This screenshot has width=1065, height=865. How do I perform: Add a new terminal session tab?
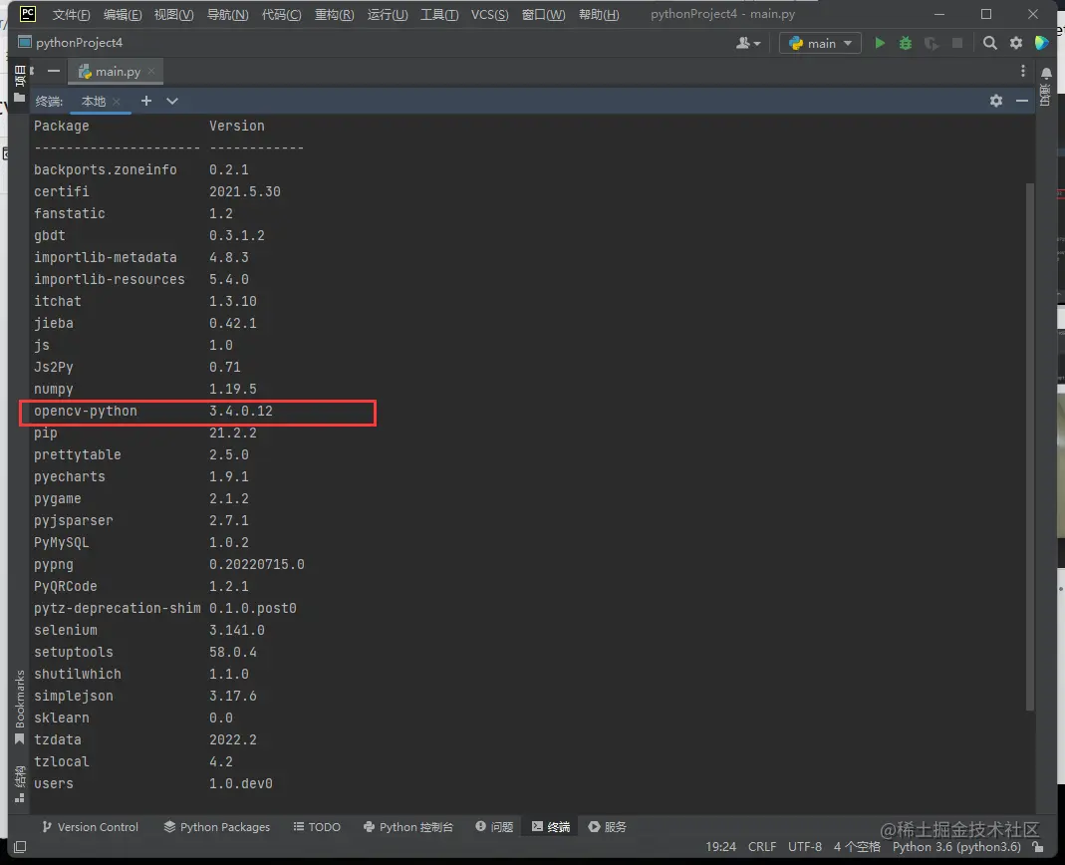[146, 102]
